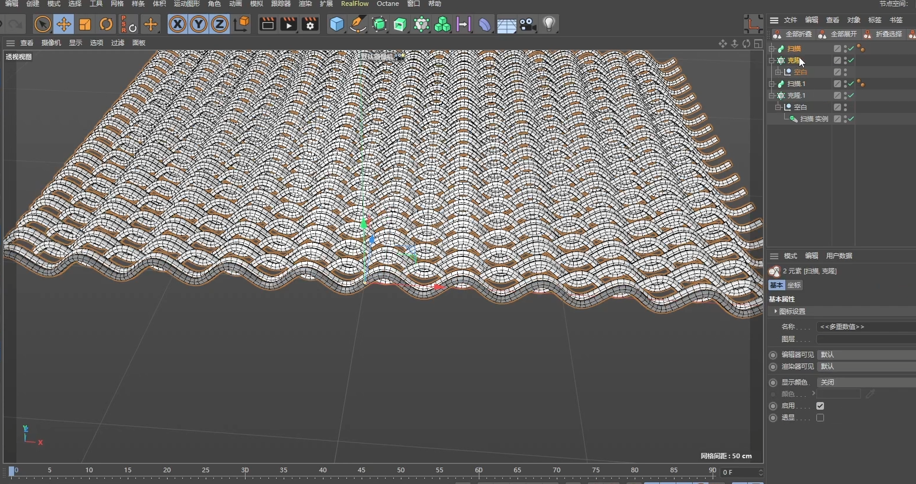Image resolution: width=916 pixels, height=484 pixels.
Task: Activate the Scale tool
Action: 85,24
